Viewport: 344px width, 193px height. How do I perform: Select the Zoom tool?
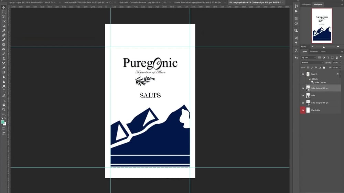(4, 109)
